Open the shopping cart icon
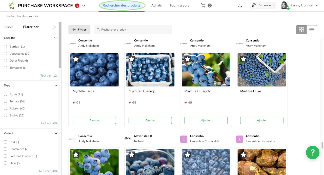 point(203,5)
